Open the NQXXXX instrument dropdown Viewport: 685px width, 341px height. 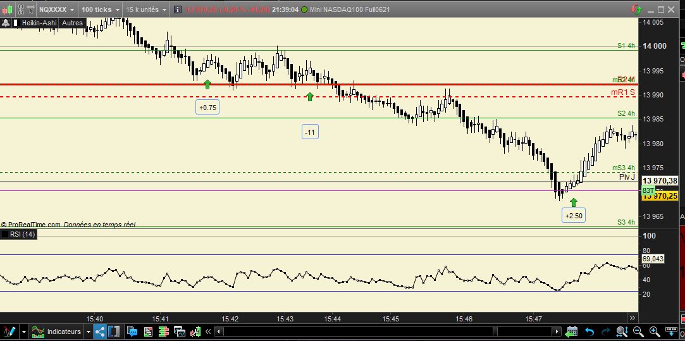pyautogui.click(x=57, y=9)
